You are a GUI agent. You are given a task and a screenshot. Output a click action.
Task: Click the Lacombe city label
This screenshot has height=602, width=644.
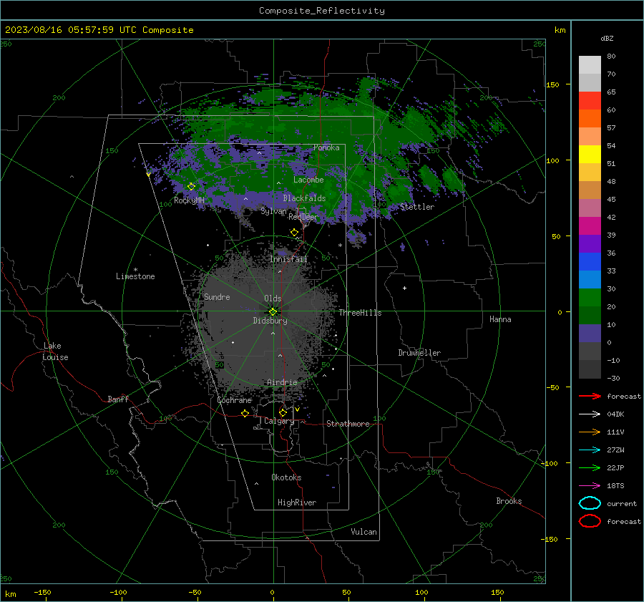308,180
